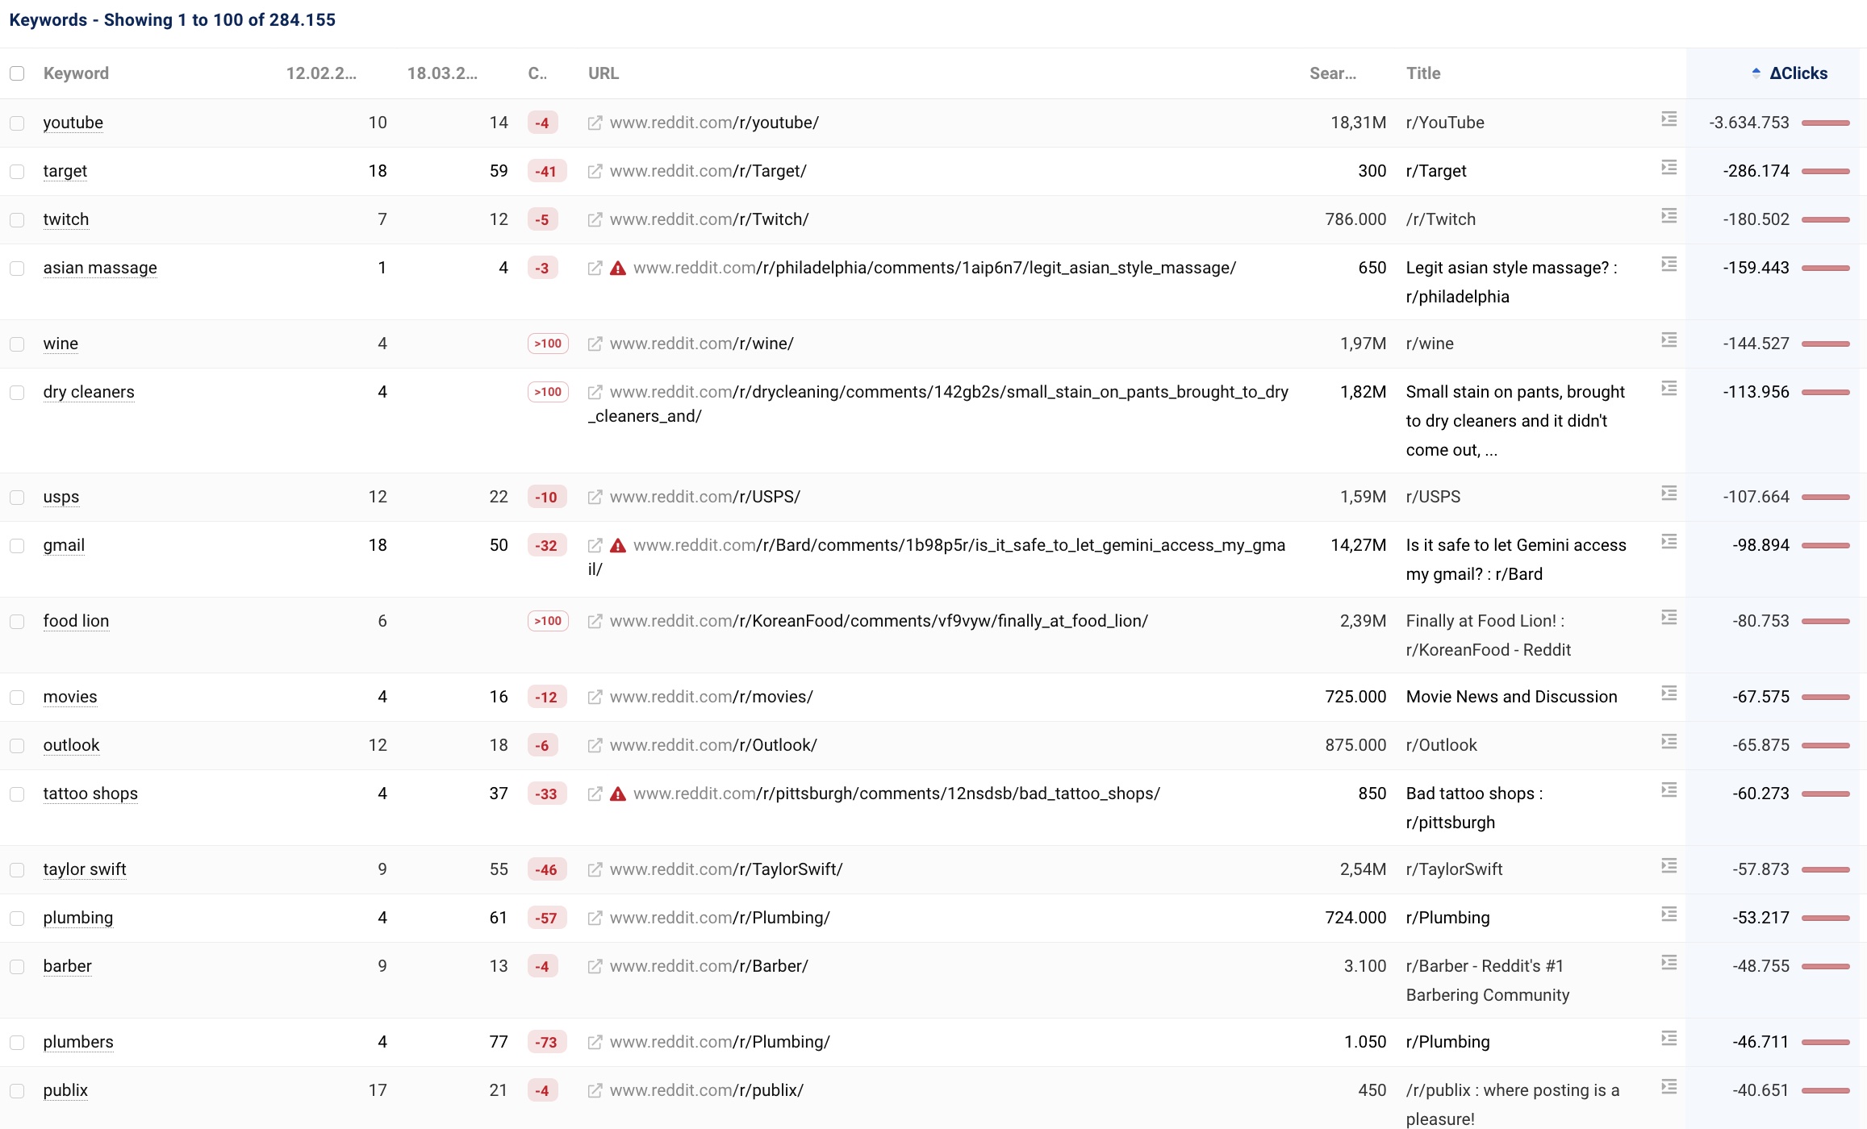1867x1129 pixels.
Task: Sort by Title column header
Action: pyautogui.click(x=1423, y=73)
